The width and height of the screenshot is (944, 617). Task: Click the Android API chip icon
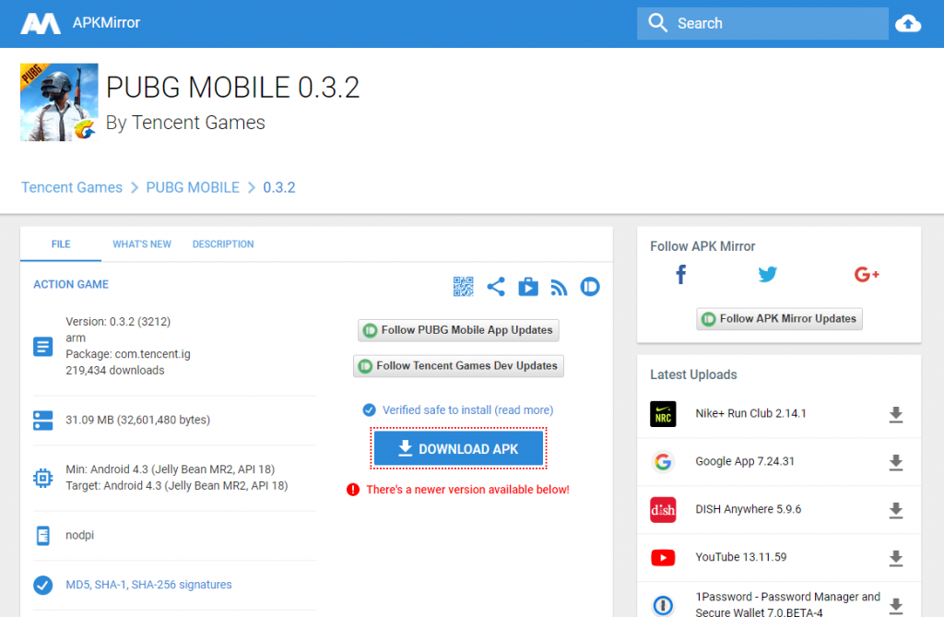(x=42, y=478)
